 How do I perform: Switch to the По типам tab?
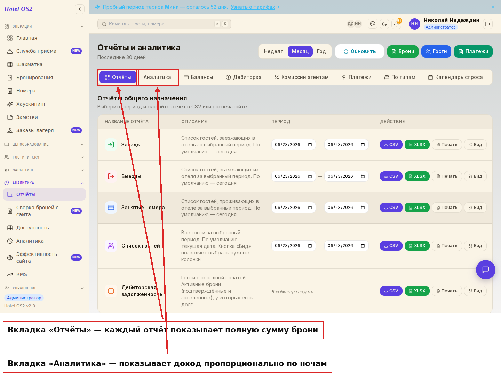(x=400, y=77)
